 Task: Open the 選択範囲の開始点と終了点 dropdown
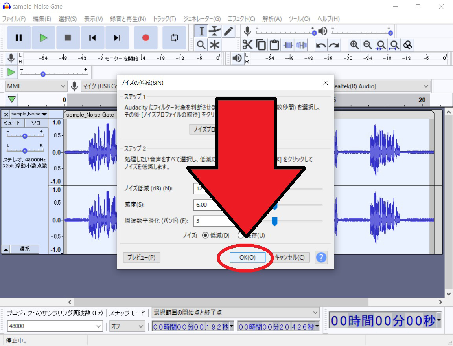(x=236, y=313)
